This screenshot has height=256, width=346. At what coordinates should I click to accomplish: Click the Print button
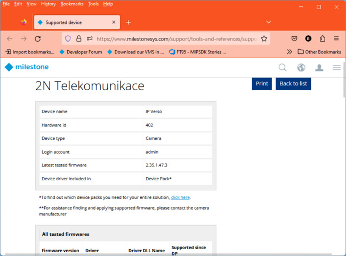(262, 84)
